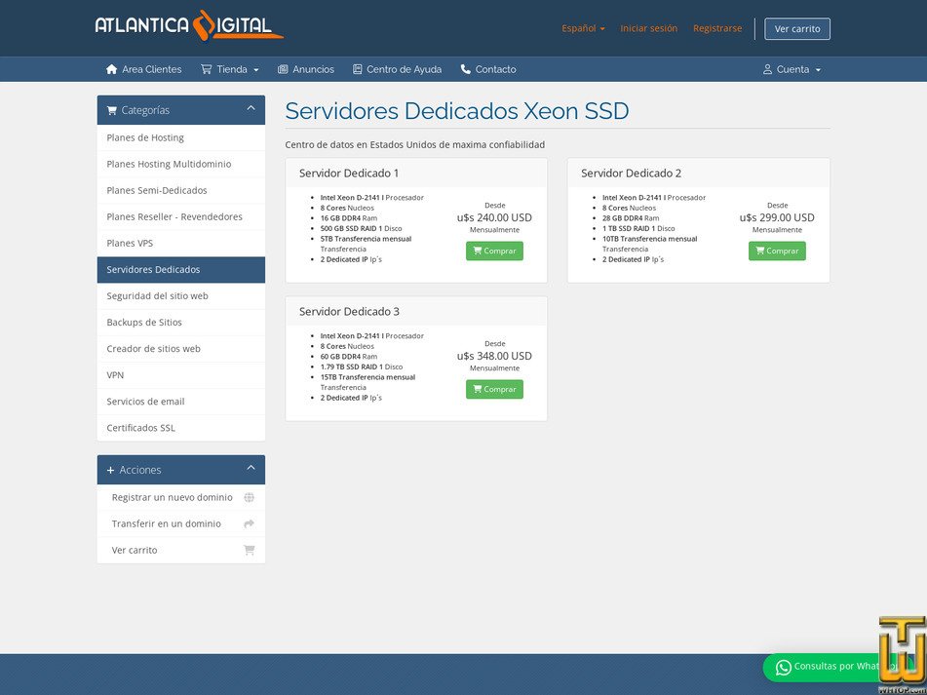Viewport: 927px width, 695px height.
Task: Click cart icon in sidebar Ver carrito row
Action: pos(249,550)
